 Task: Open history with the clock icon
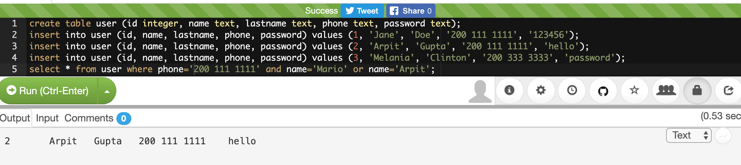(572, 90)
